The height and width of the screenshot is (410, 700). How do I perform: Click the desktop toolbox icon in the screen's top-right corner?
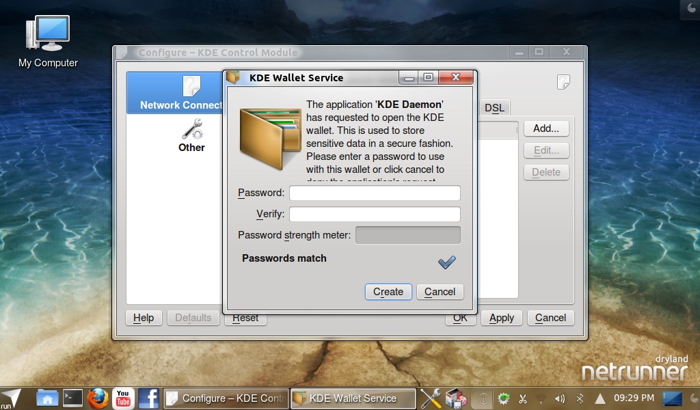pos(691,9)
